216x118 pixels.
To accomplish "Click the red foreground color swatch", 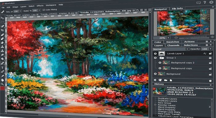I will pyautogui.click(x=2, y=88).
